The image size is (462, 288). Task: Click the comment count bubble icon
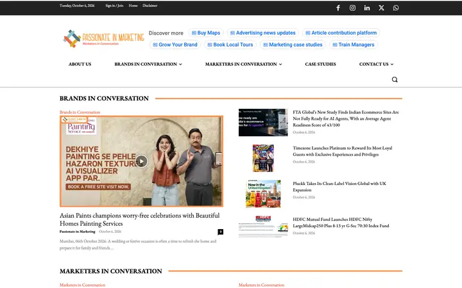pyautogui.click(x=220, y=232)
